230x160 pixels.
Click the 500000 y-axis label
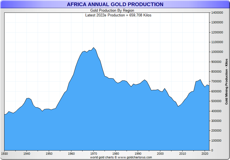click(x=216, y=101)
